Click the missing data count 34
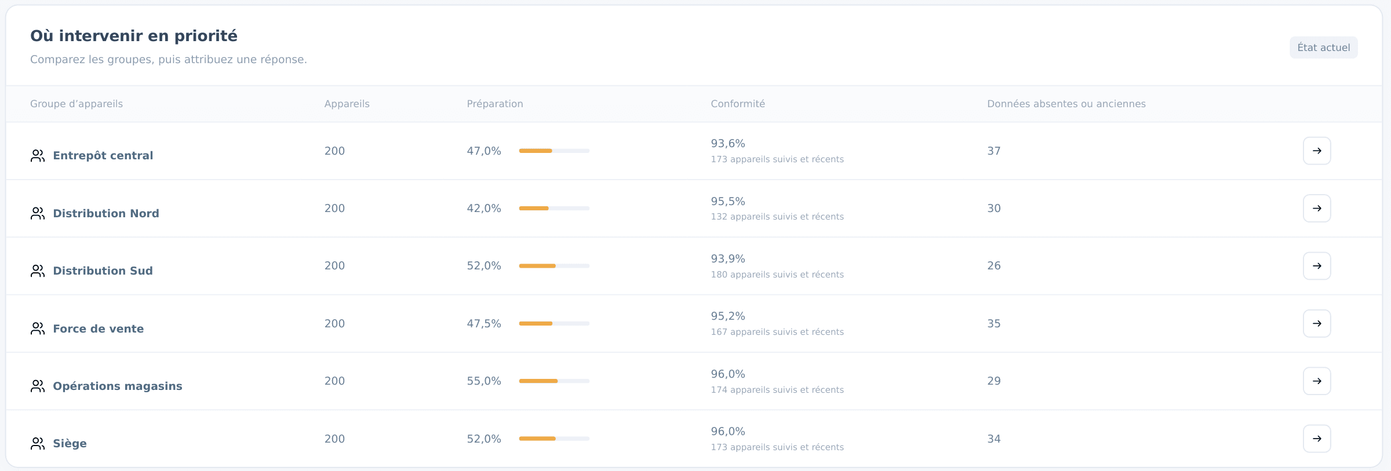The height and width of the screenshot is (471, 1391). 994,439
